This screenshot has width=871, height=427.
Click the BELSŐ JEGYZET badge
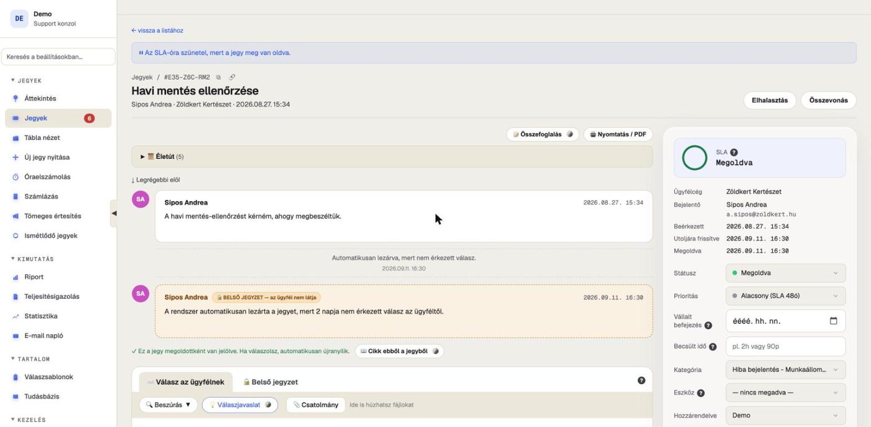pyautogui.click(x=266, y=298)
